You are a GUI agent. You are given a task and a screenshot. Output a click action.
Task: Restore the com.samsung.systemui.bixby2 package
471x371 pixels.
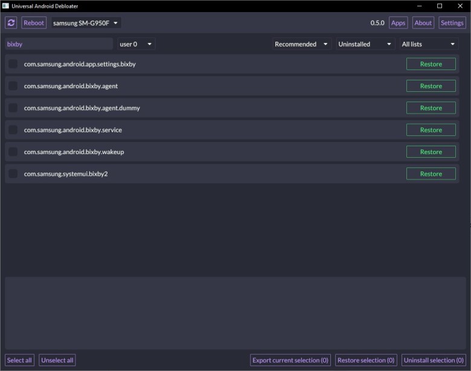tap(431, 174)
